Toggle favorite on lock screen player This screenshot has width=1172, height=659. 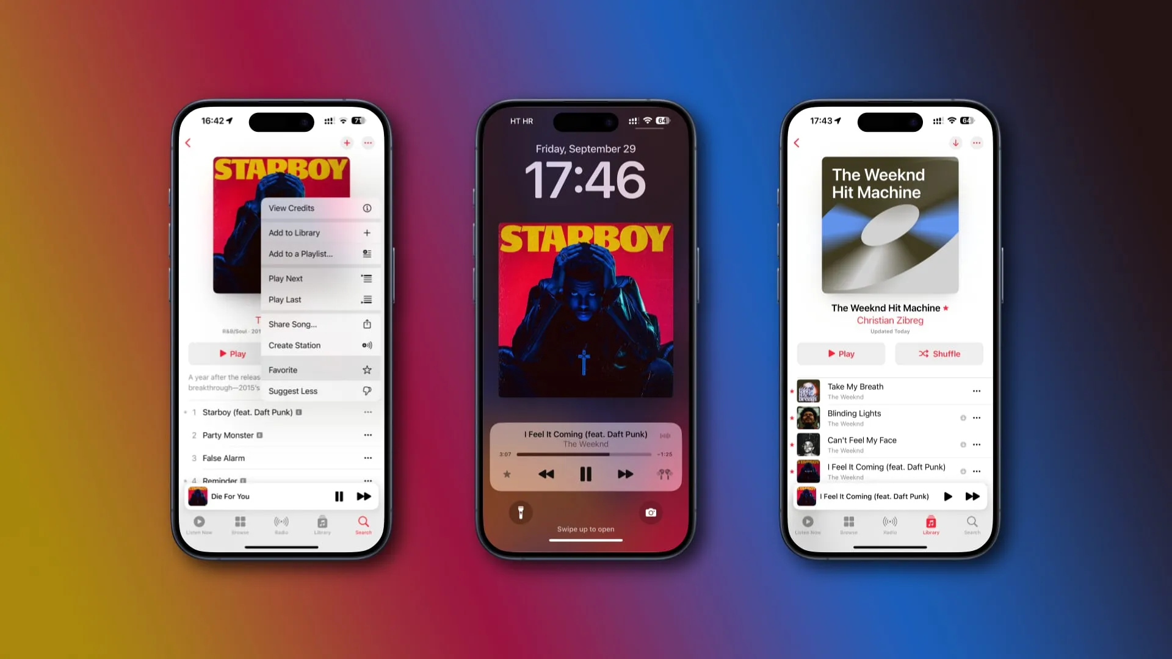tap(506, 474)
